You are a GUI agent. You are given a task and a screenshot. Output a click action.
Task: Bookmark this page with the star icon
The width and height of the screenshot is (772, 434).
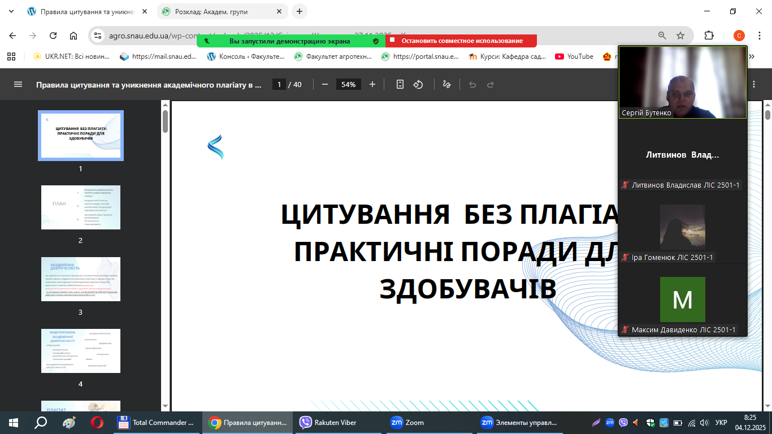[680, 36]
